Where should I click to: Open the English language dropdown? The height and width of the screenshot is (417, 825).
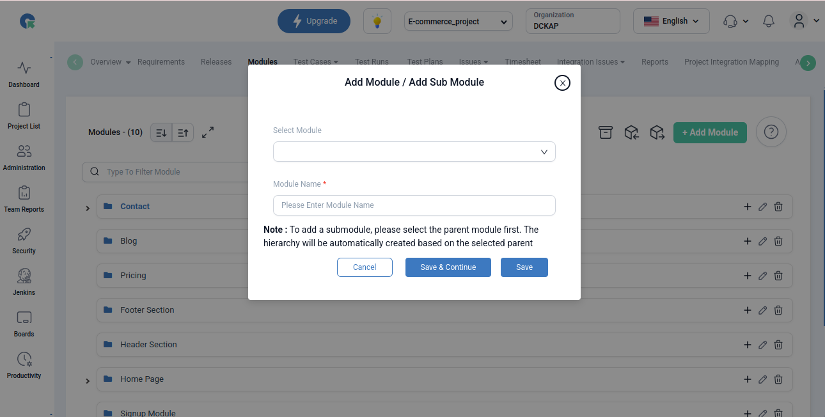[x=671, y=21]
